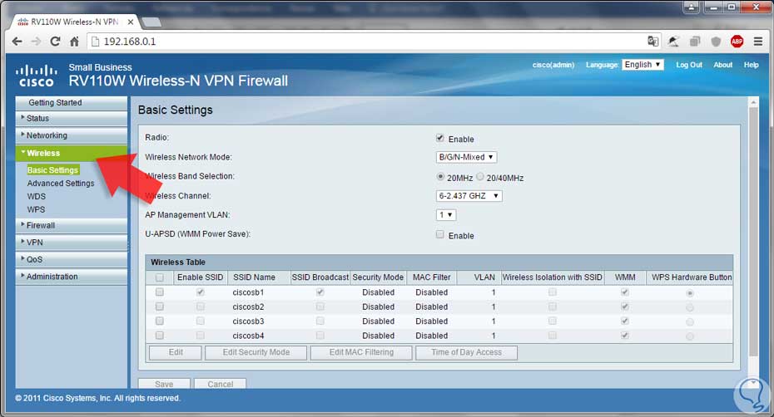This screenshot has height=417, width=774.
Task: Click the Edit Security Mode button
Action: (x=256, y=352)
